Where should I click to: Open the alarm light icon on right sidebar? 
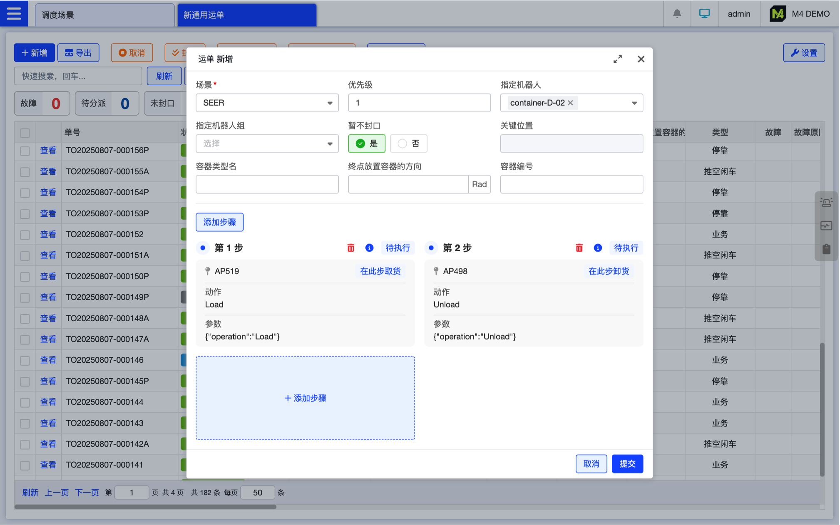click(826, 203)
